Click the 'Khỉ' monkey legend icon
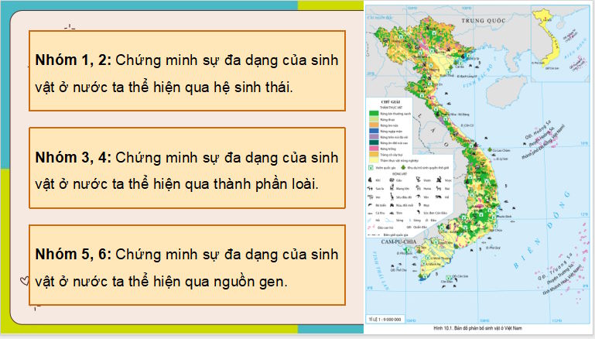The image size is (595, 339). (x=370, y=180)
